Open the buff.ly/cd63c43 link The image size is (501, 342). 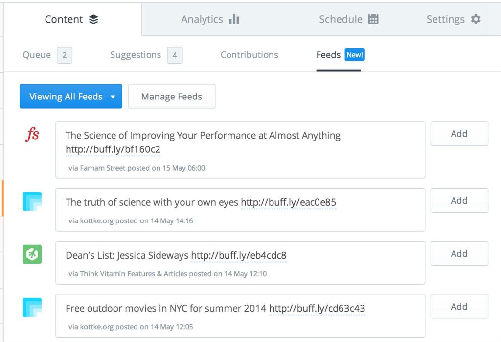click(x=317, y=308)
